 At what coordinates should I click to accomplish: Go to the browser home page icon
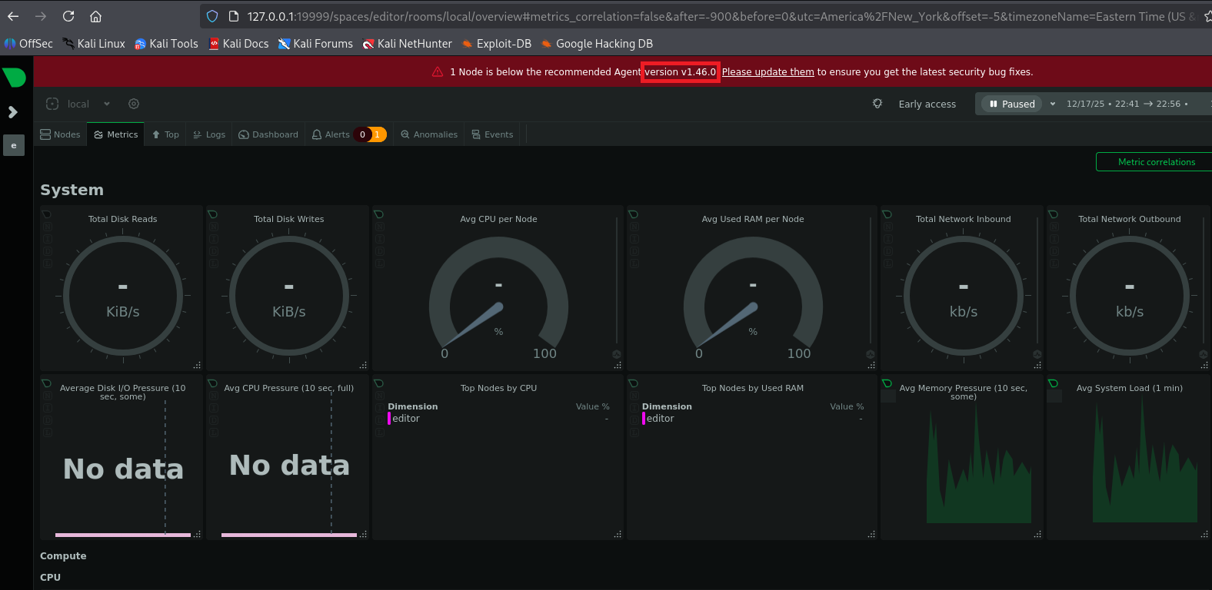click(x=96, y=16)
